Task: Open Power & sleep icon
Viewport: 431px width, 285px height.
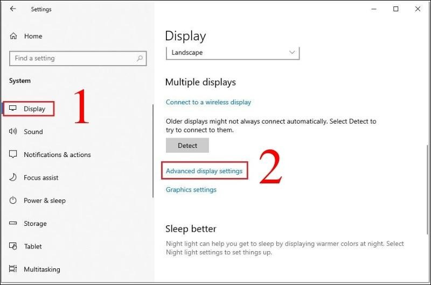Action: (13, 201)
